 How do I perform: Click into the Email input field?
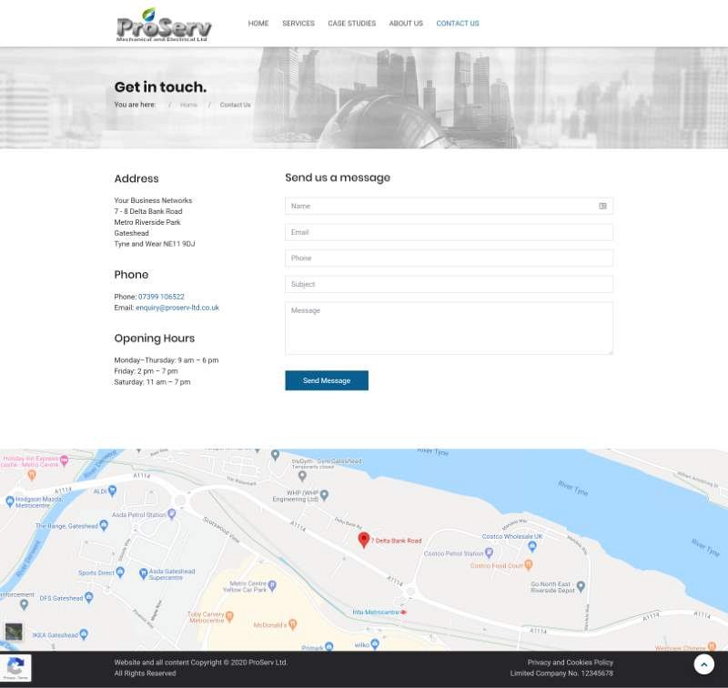tap(449, 233)
